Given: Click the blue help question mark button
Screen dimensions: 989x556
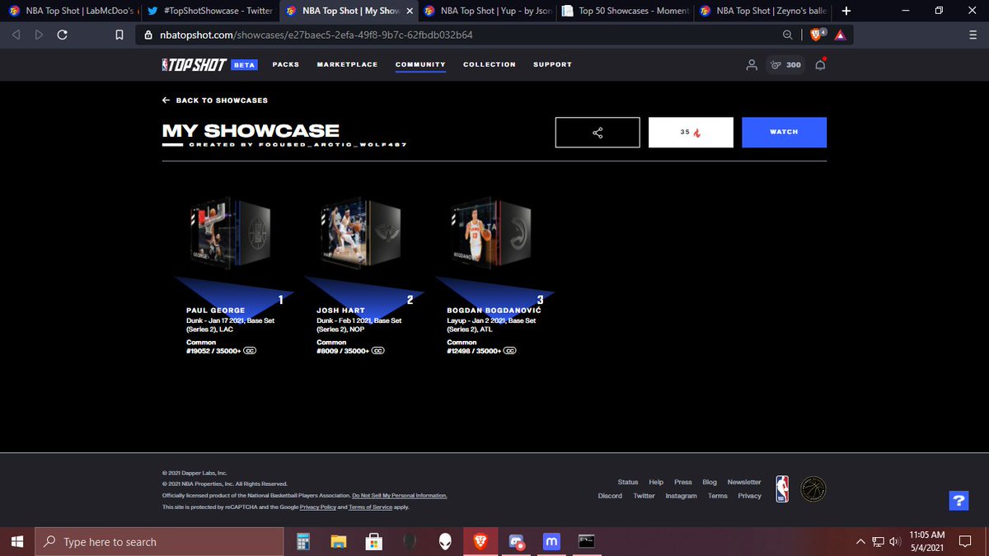Looking at the screenshot, I should [x=959, y=501].
